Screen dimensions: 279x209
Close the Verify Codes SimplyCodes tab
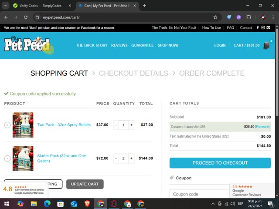click(x=70, y=6)
